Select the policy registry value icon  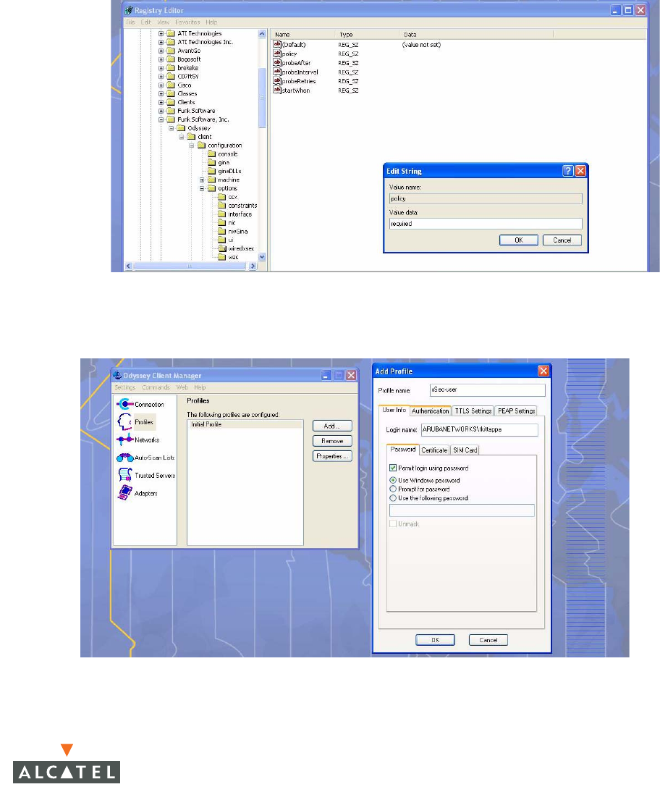[x=277, y=54]
